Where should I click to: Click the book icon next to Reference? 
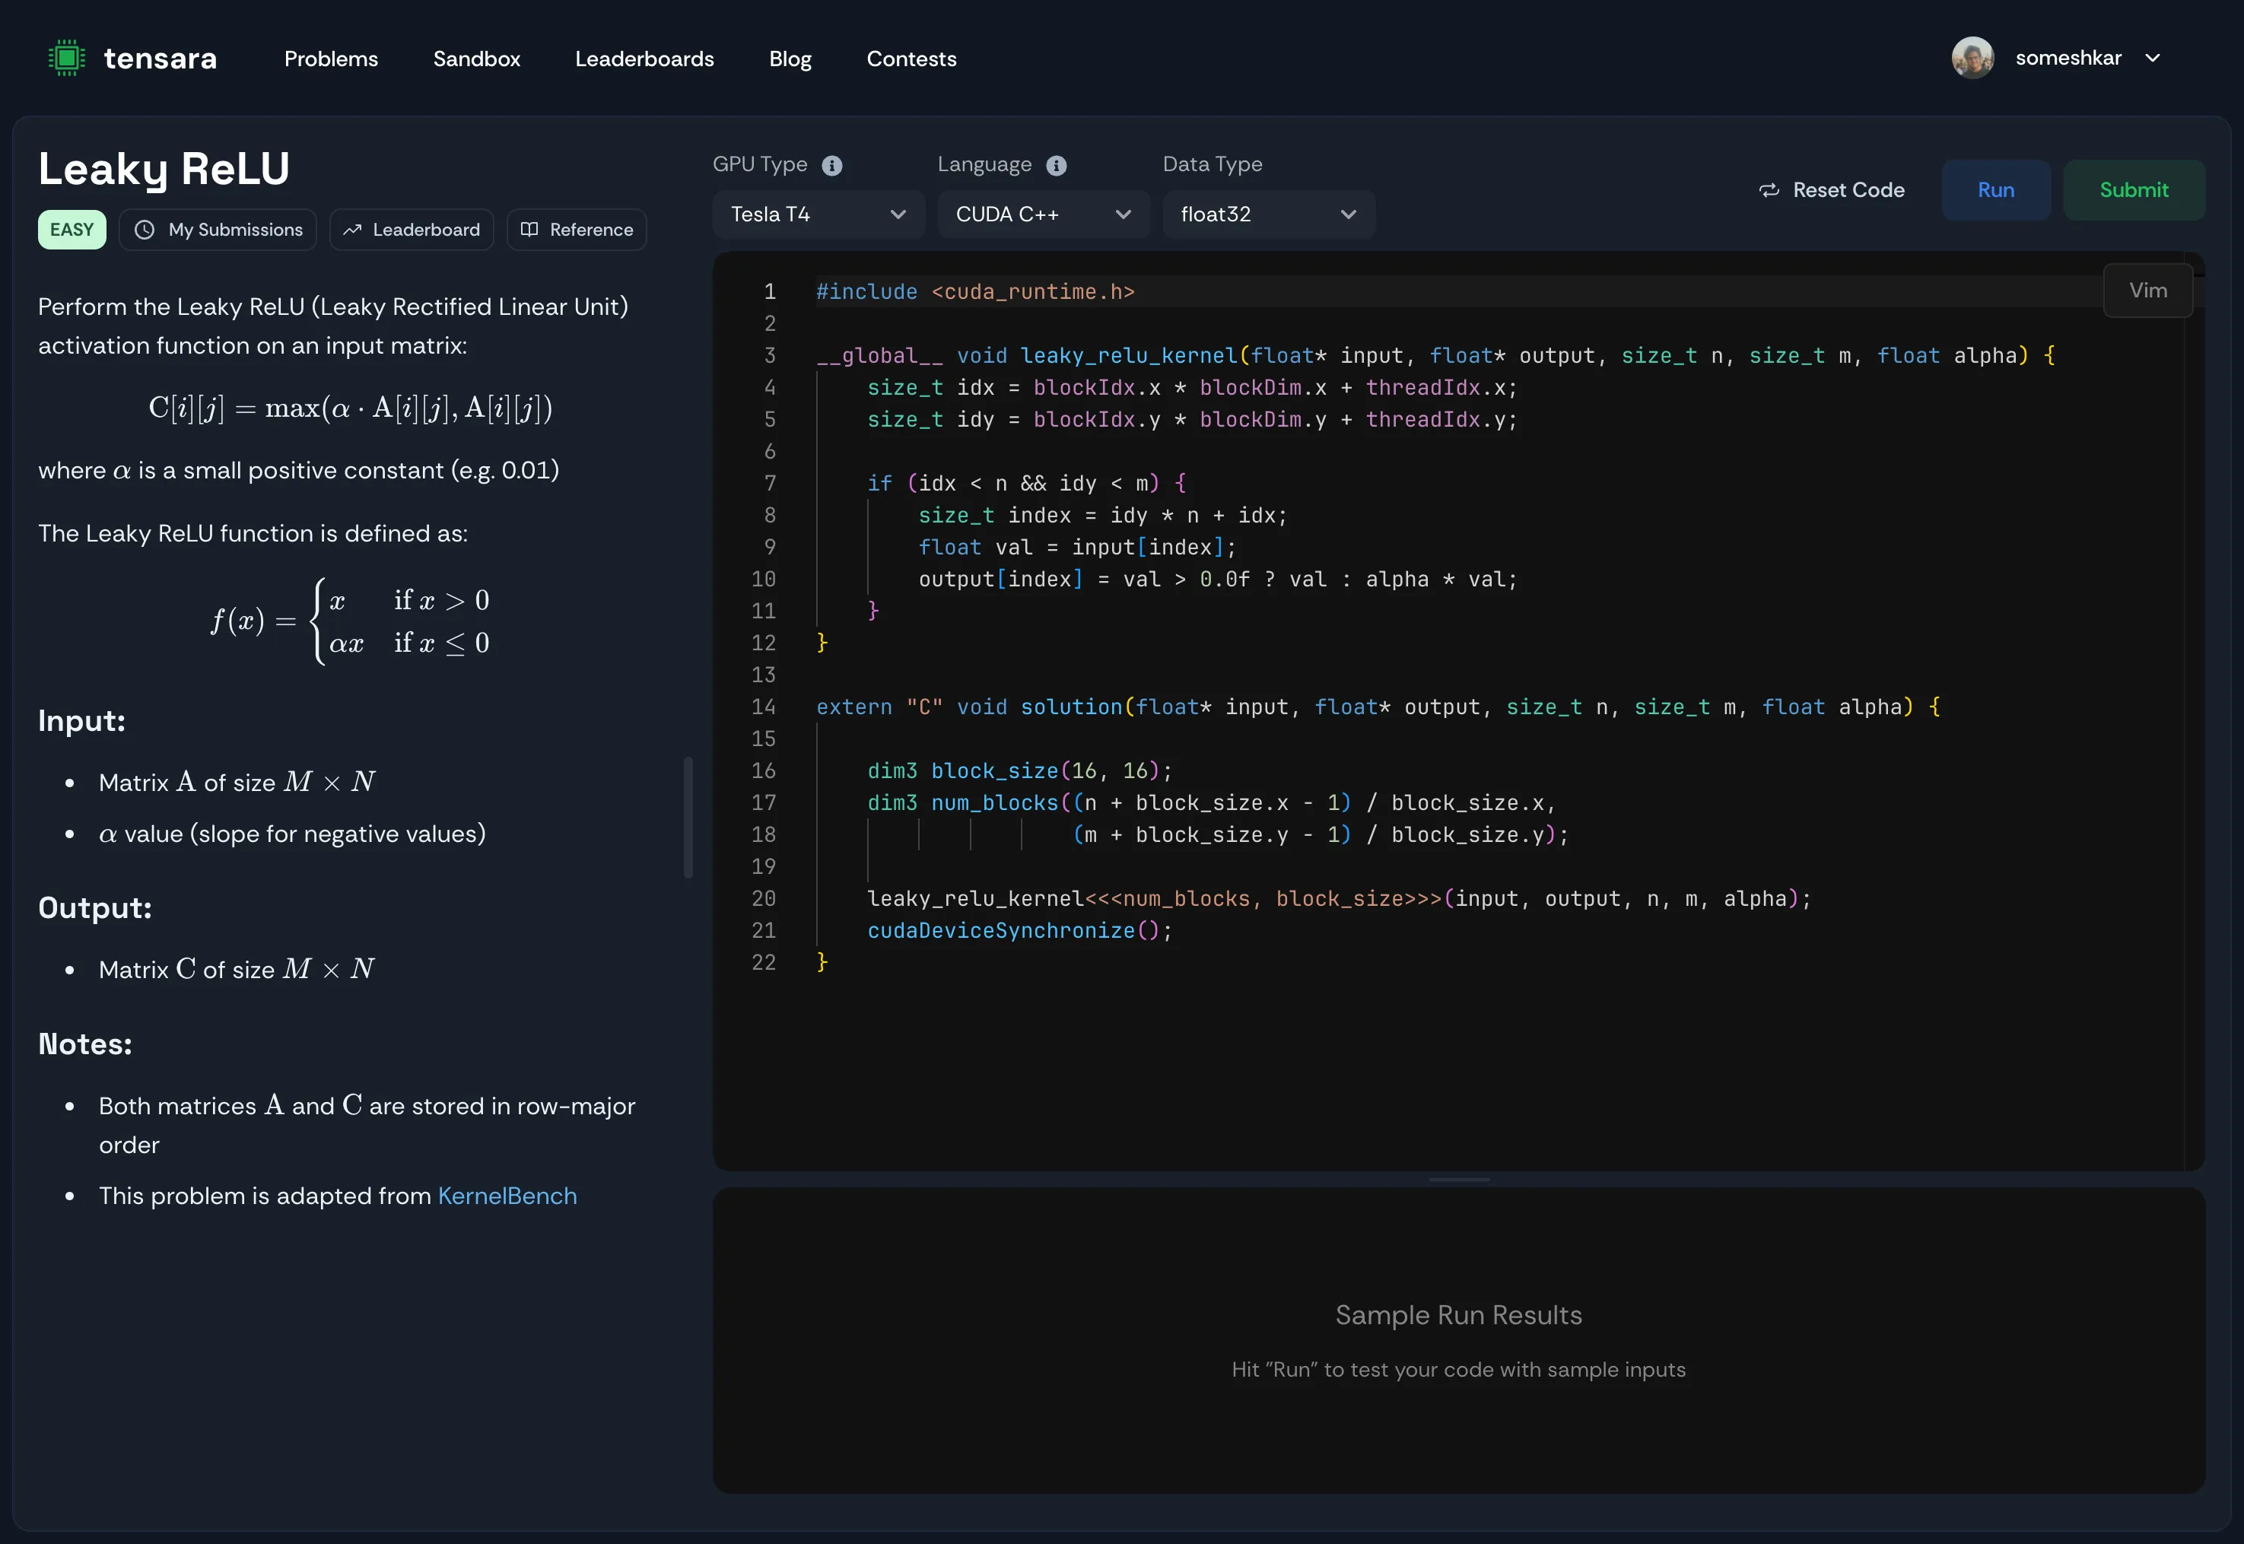pos(529,229)
